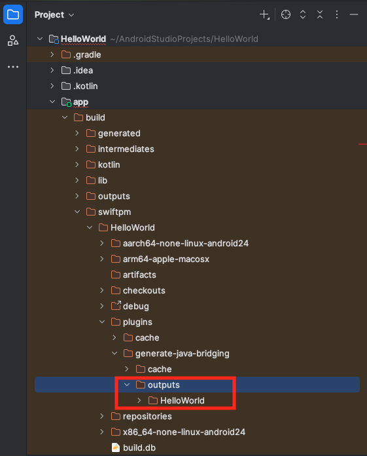Select the build folder row

click(x=197, y=117)
